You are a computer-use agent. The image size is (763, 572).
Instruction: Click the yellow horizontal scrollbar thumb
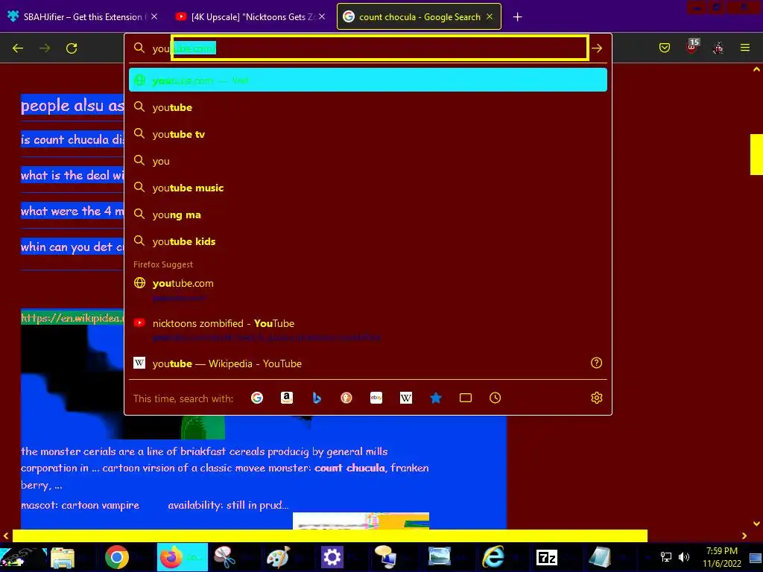pos(330,536)
